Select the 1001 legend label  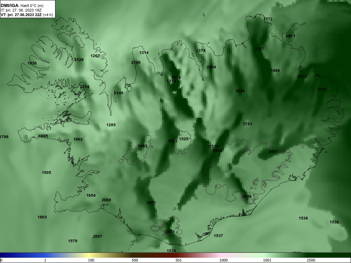[x=267, y=260]
